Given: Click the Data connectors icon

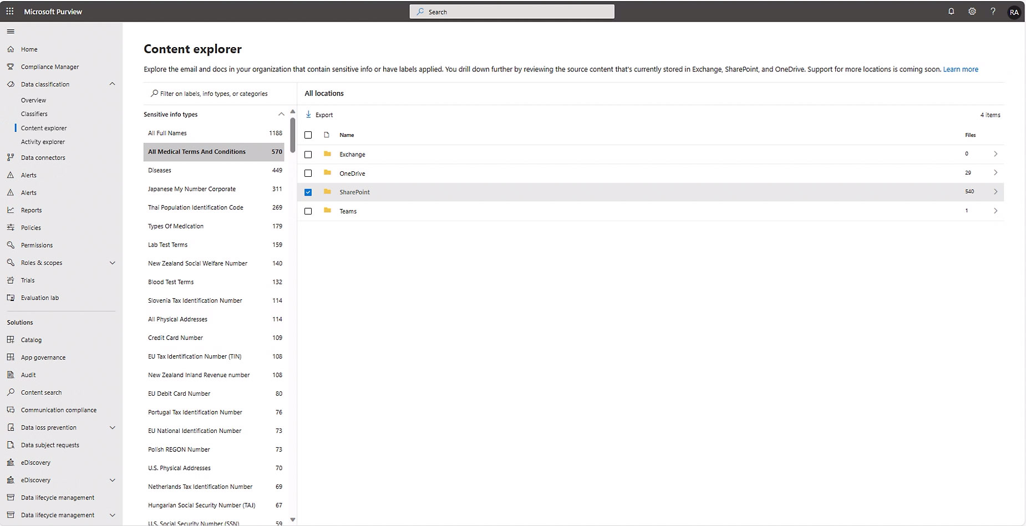Looking at the screenshot, I should (x=11, y=157).
